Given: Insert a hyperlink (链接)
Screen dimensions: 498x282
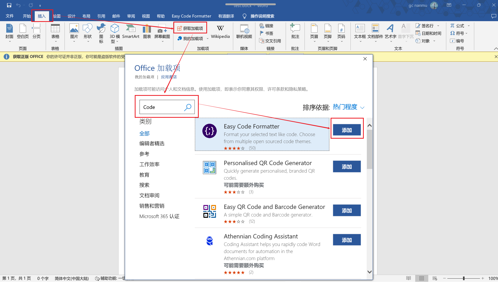Looking at the screenshot, I should pos(266,26).
